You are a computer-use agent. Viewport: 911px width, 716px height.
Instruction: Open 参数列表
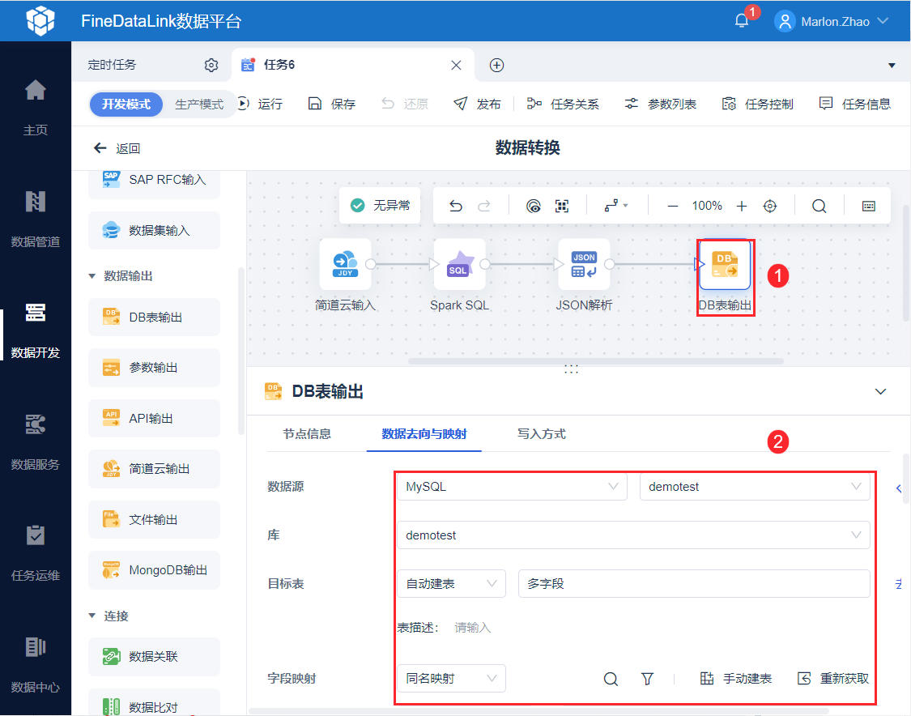(661, 104)
